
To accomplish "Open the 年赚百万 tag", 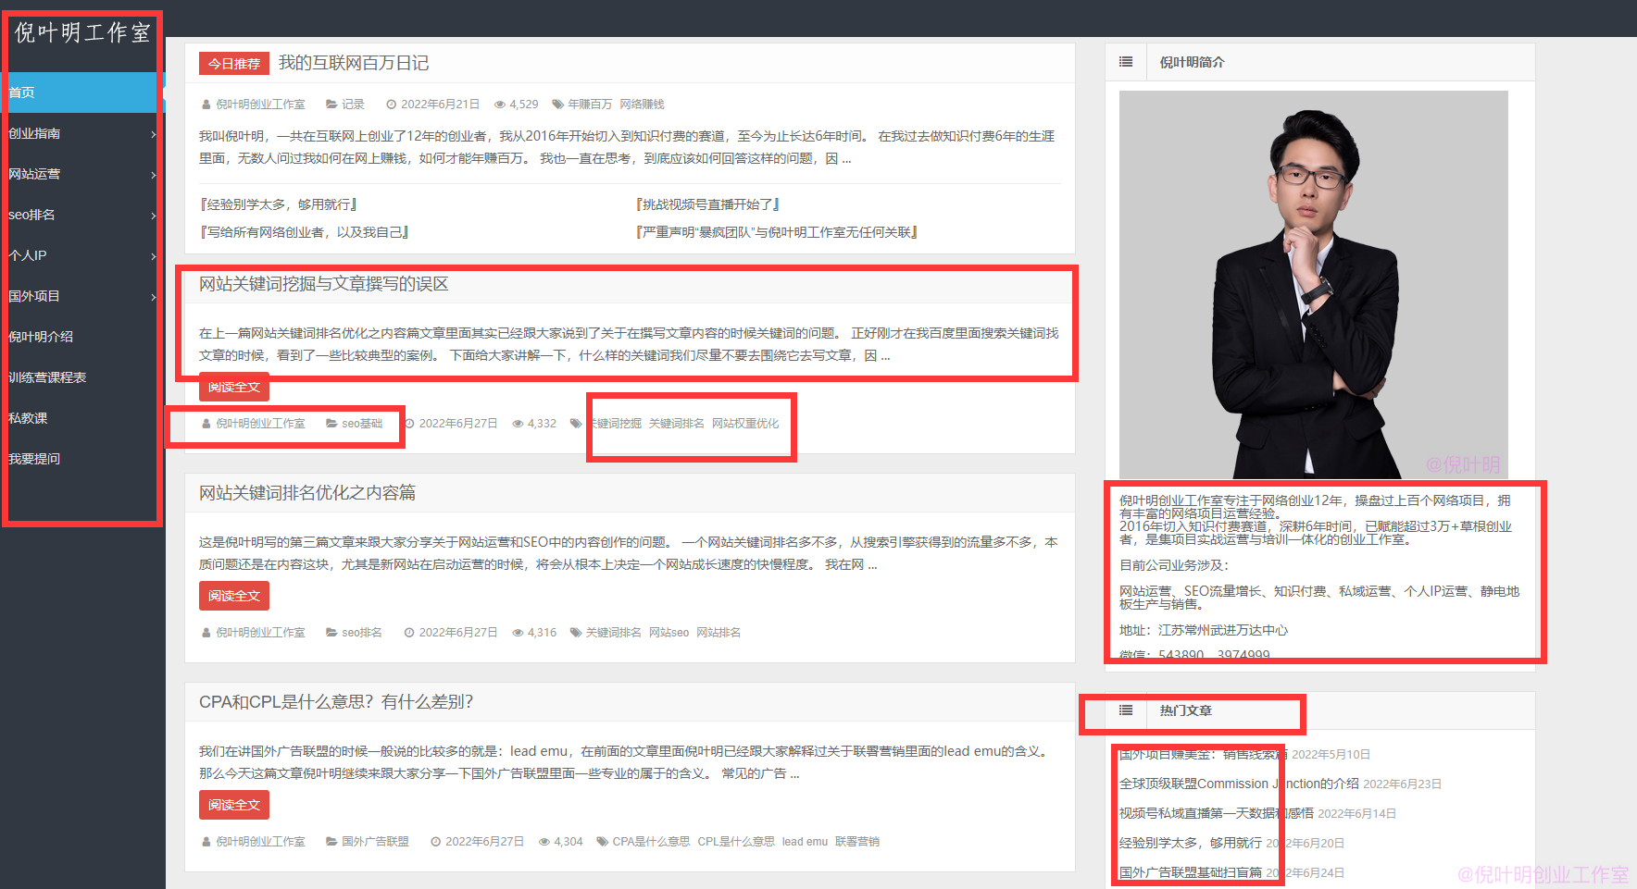I will [590, 105].
